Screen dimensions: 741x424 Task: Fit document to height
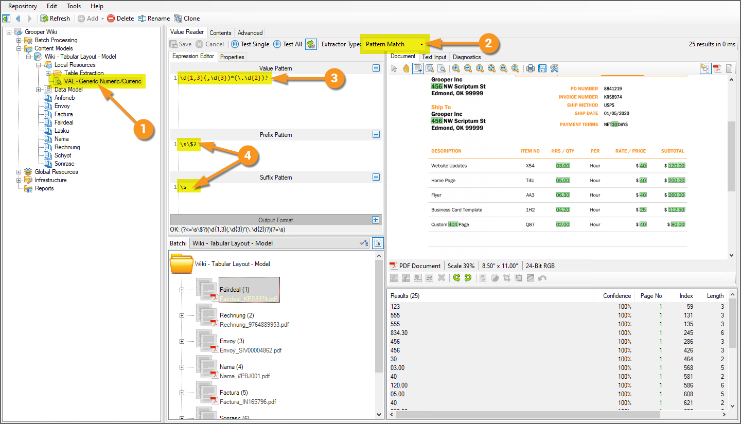(515, 68)
